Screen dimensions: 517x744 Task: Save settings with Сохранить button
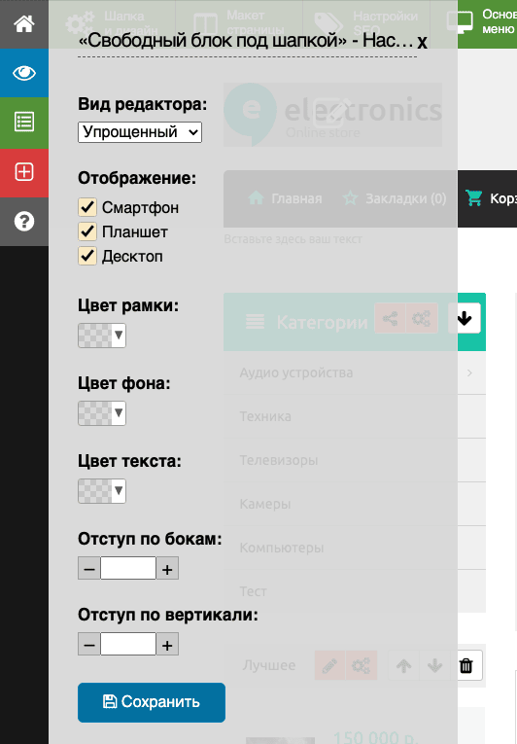[152, 702]
